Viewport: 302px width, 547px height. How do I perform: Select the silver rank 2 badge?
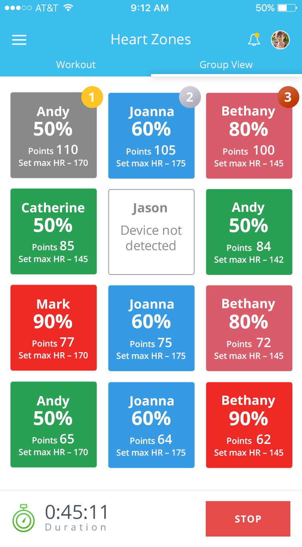tap(190, 97)
